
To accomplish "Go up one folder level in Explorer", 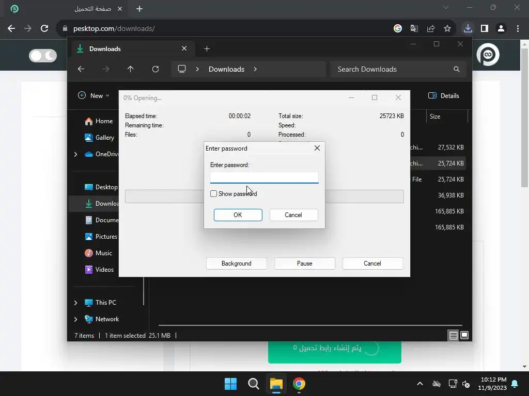I will tap(131, 69).
